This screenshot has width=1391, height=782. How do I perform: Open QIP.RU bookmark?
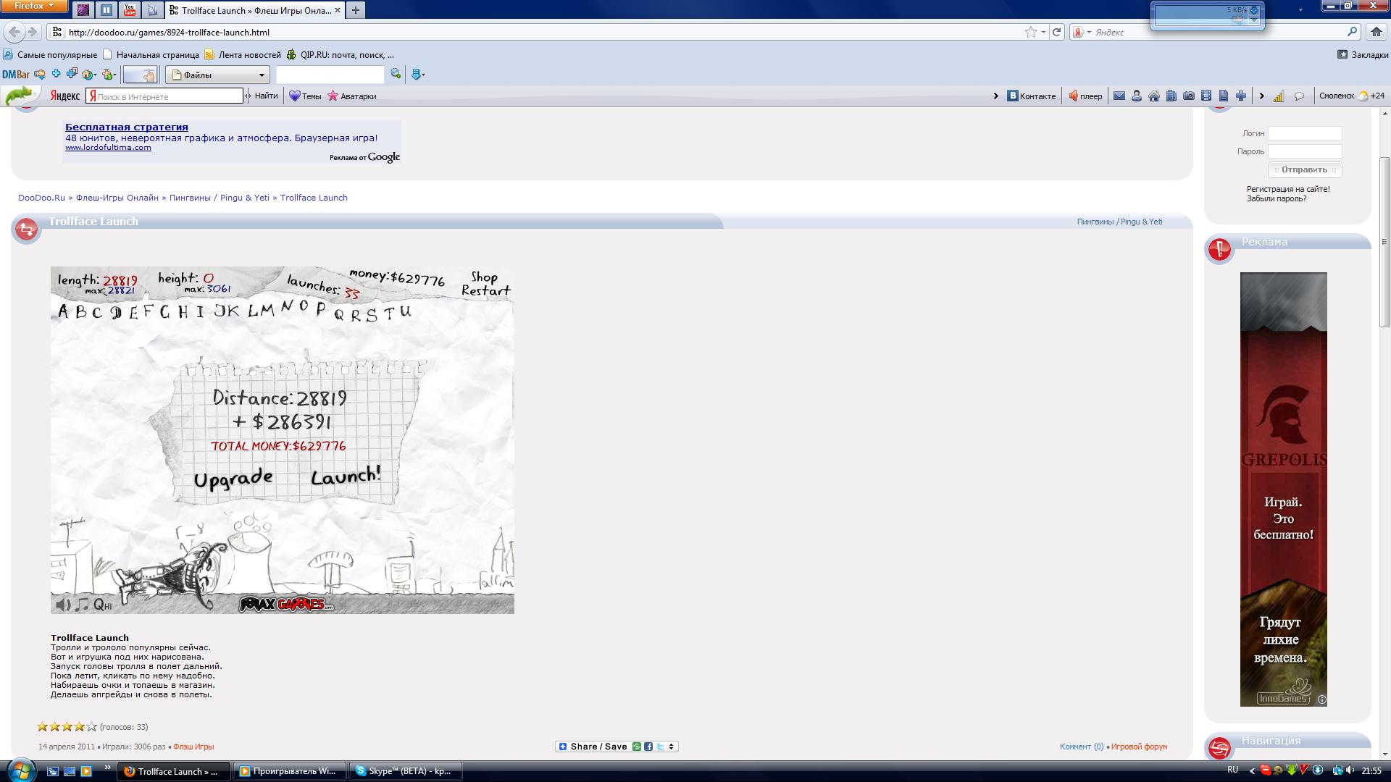coord(341,54)
